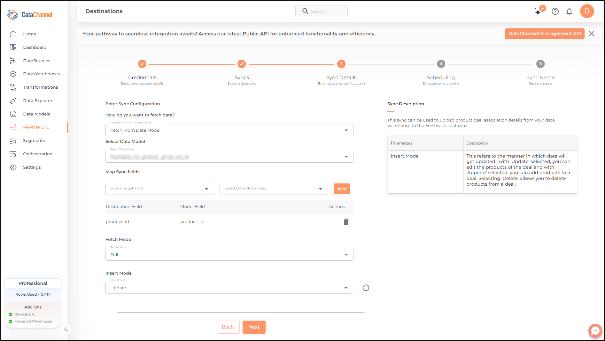Click the search magnifier icon
605x341 pixels.
(x=305, y=11)
